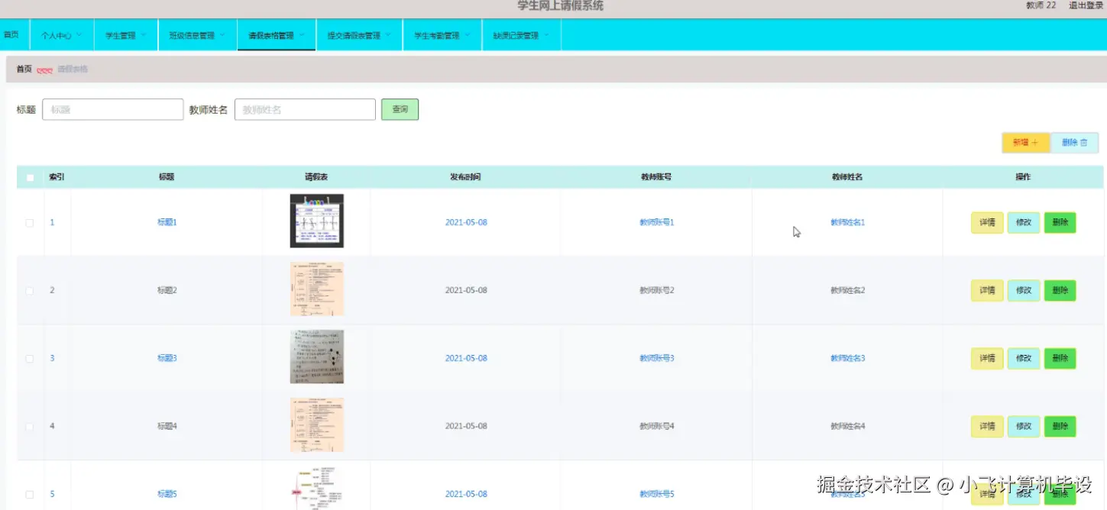
Task: Open mind-map thumbnail in row 标题5
Action: pos(317,488)
